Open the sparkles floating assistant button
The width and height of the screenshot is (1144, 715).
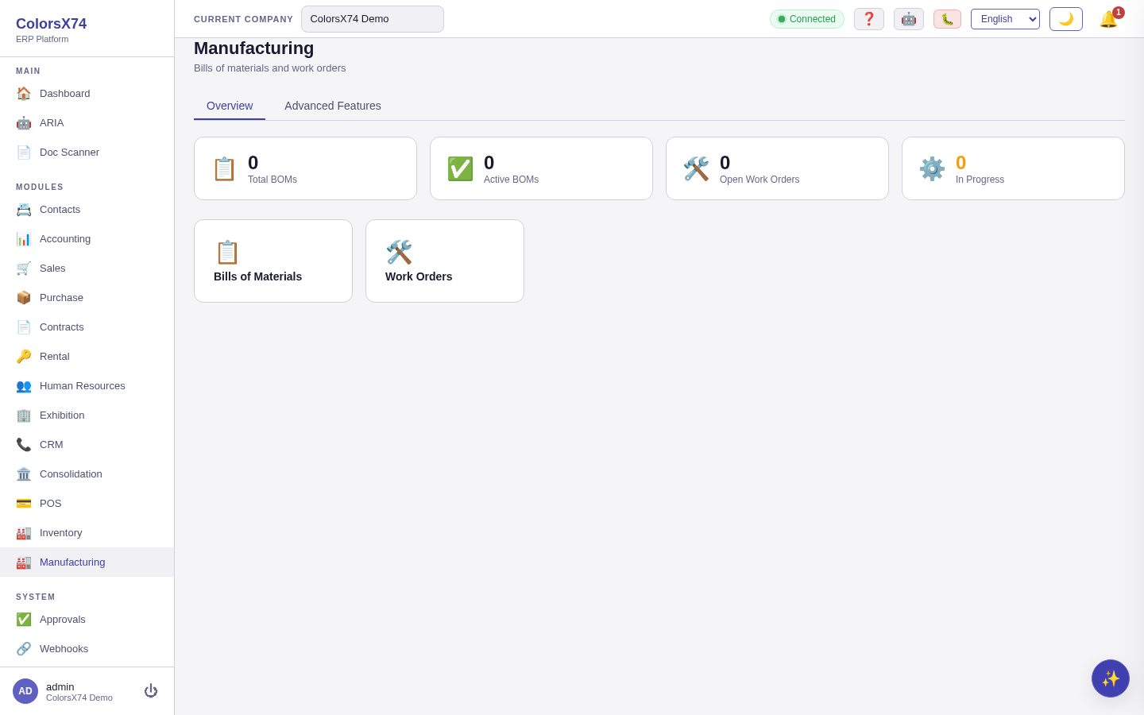point(1111,678)
